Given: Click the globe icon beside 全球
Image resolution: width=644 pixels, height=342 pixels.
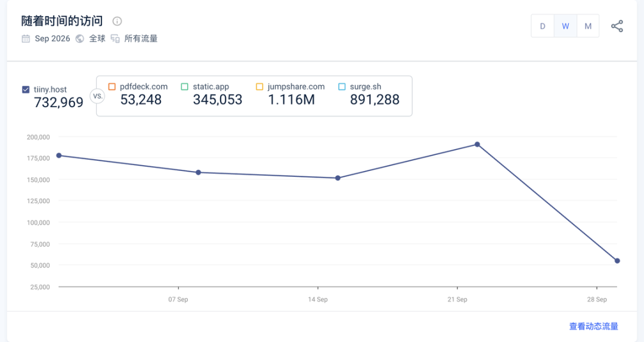Looking at the screenshot, I should pos(80,39).
